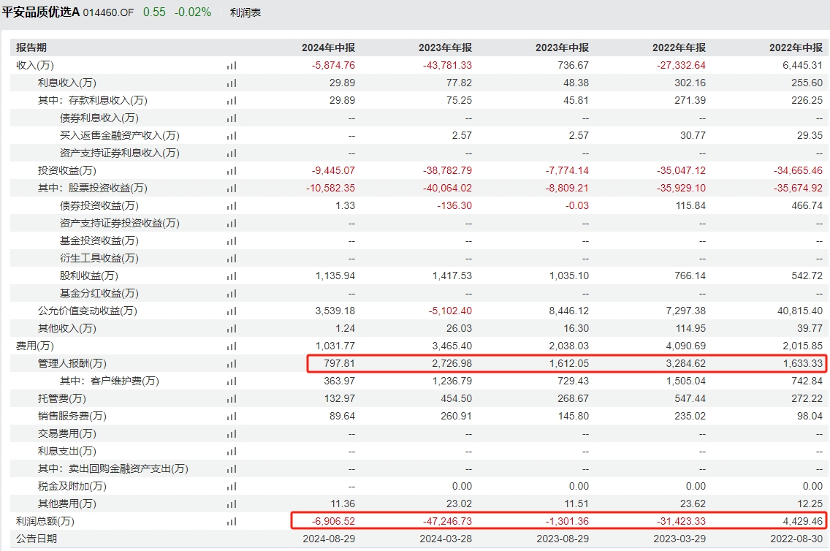830x551 pixels.
Task: Open chart icon for 投资收益(万) row
Action: coord(232,170)
